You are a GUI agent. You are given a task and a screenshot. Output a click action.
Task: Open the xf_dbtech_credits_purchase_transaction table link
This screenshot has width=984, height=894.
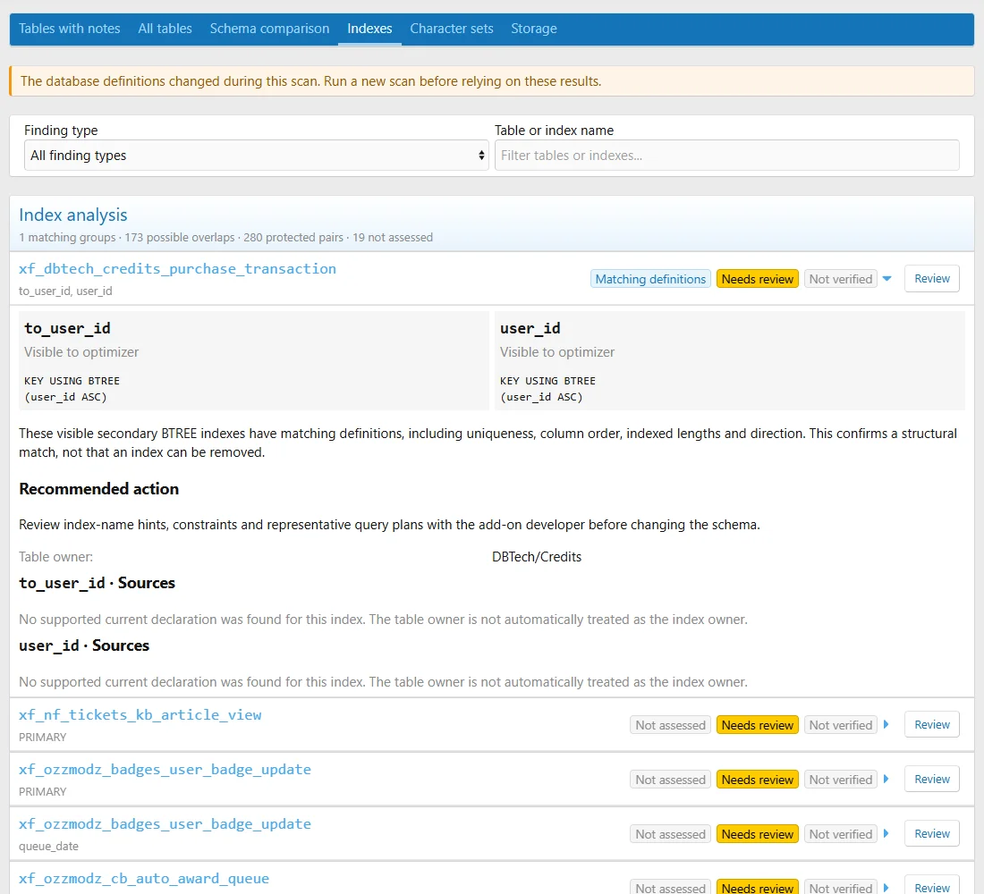178,269
